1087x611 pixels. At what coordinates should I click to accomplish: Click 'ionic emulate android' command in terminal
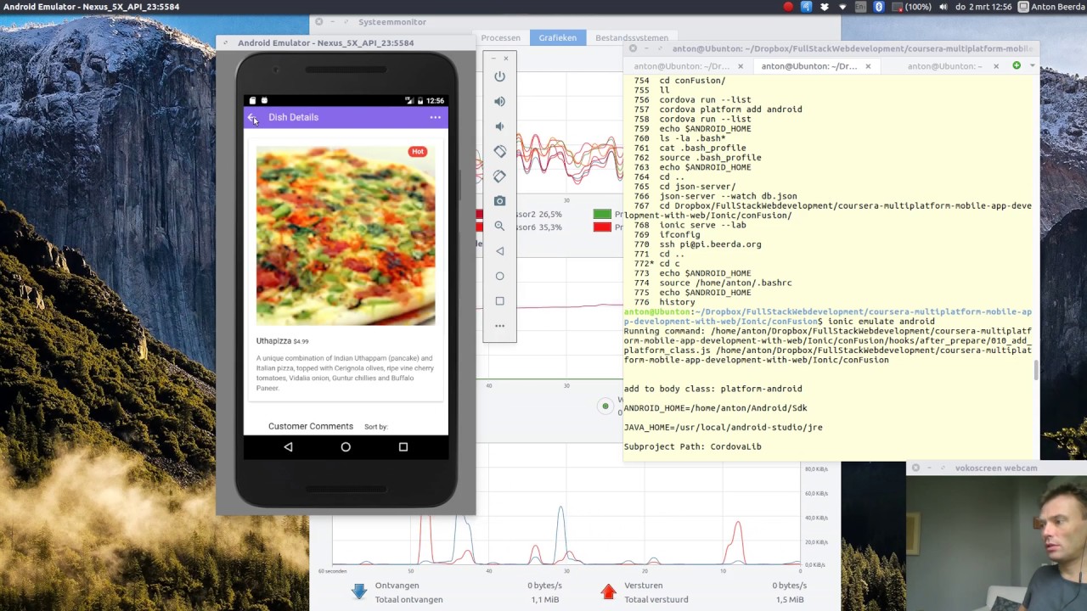click(881, 322)
